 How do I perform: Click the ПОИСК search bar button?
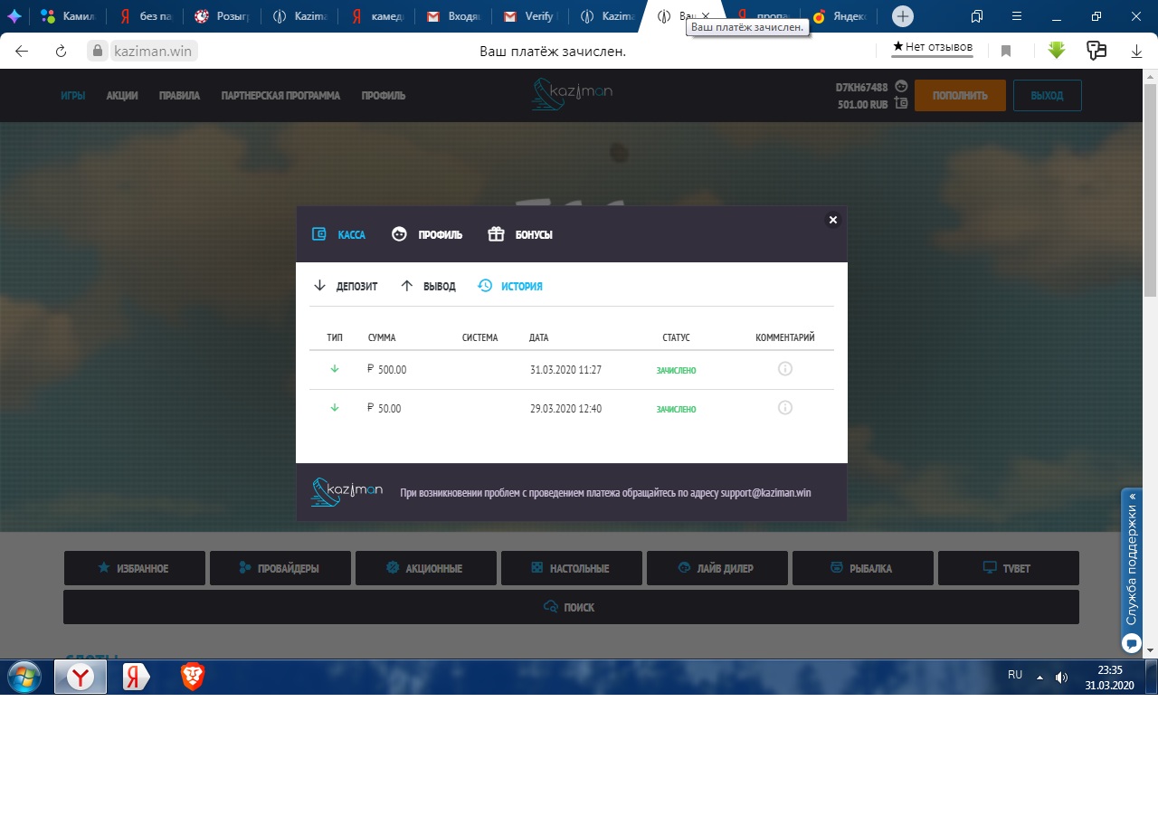(x=571, y=607)
